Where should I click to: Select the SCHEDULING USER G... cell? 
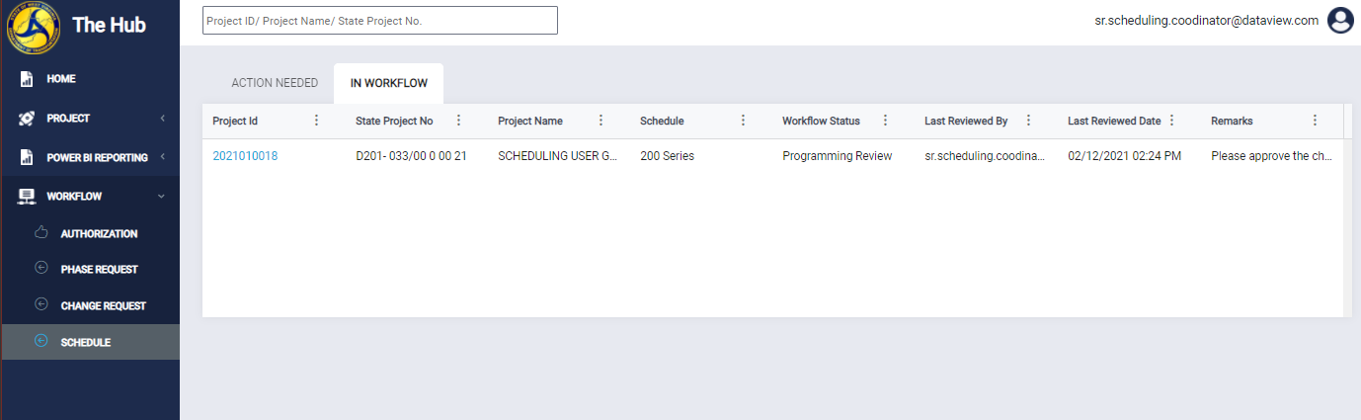pos(558,156)
